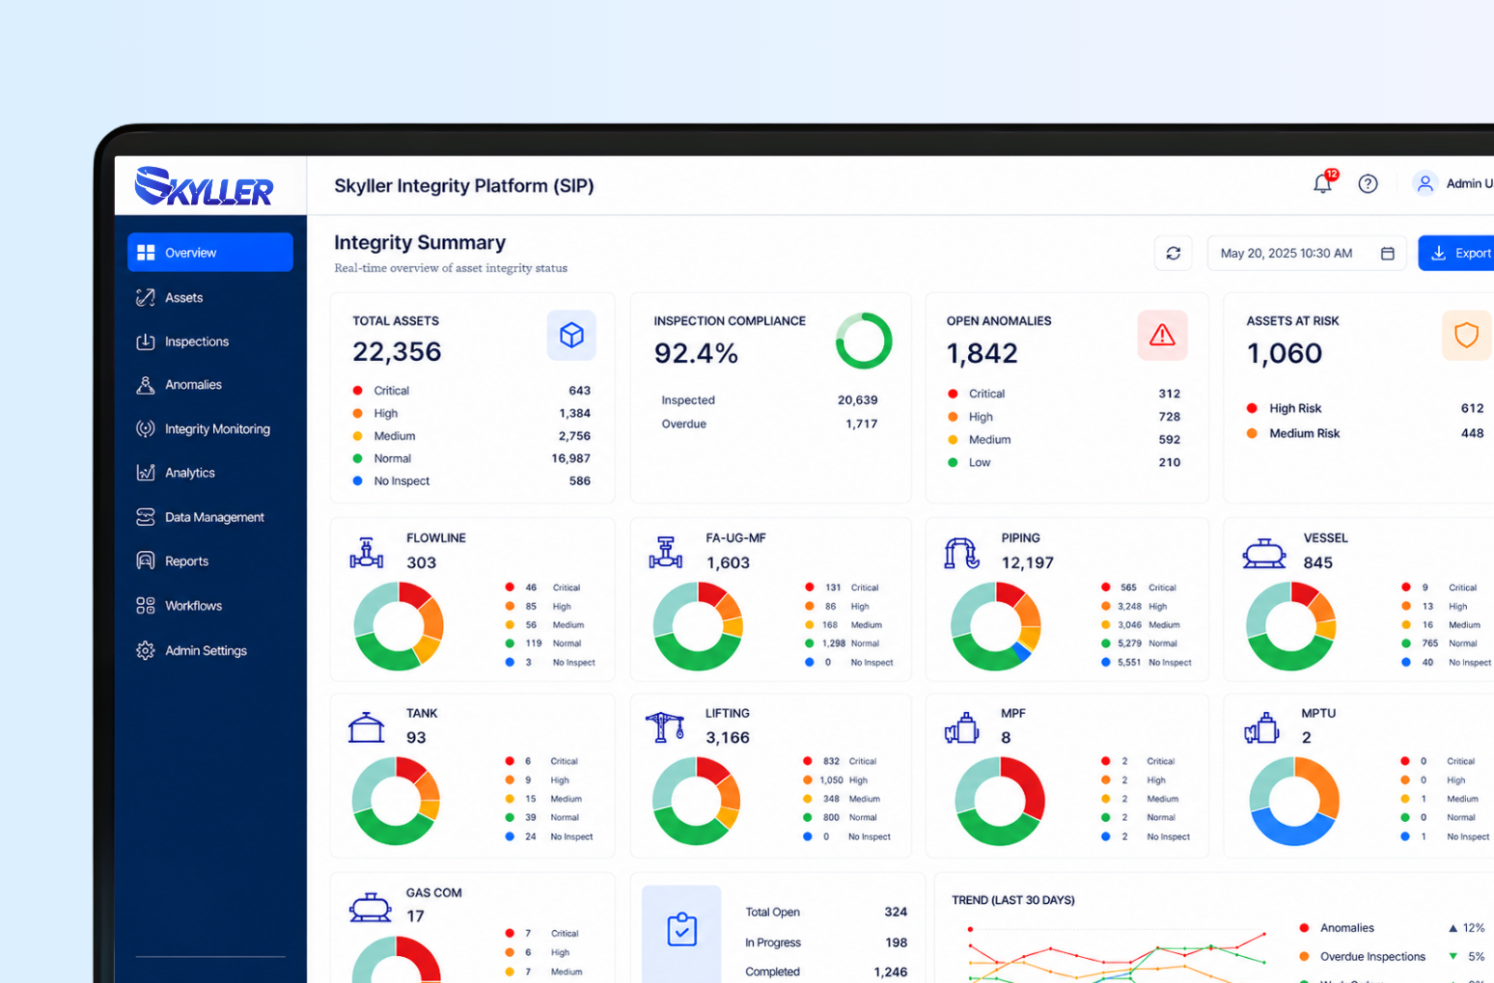Click the Assets sidebar icon
The image size is (1494, 983).
pyautogui.click(x=146, y=297)
